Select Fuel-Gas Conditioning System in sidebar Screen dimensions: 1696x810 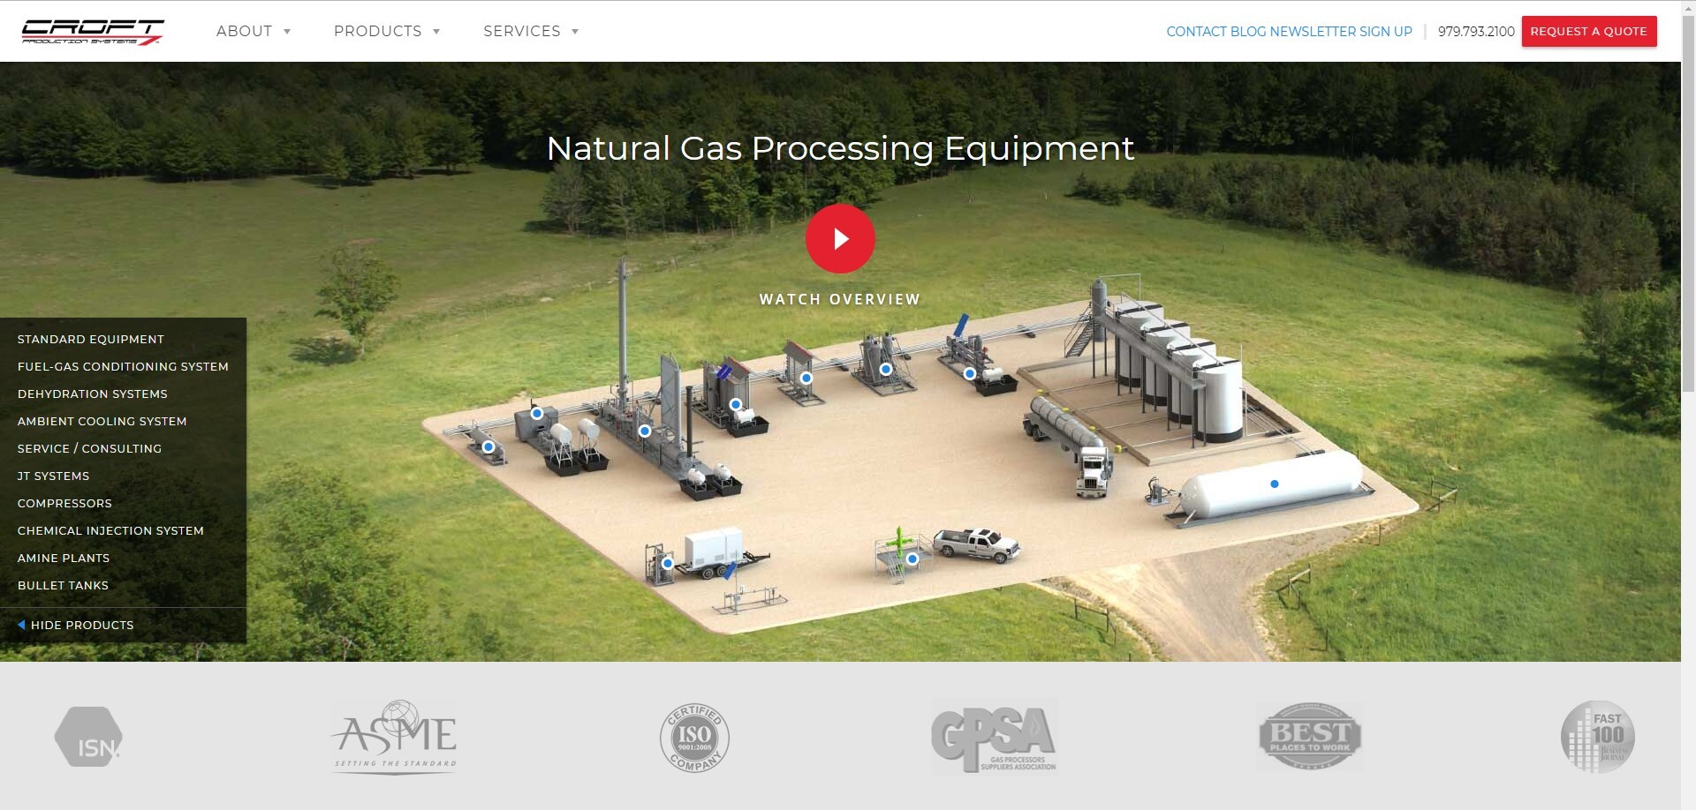pos(123,366)
